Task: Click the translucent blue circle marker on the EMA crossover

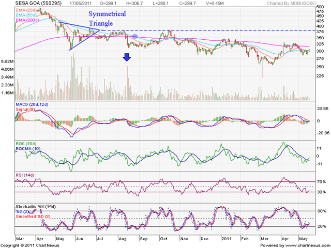Action: tap(135, 36)
